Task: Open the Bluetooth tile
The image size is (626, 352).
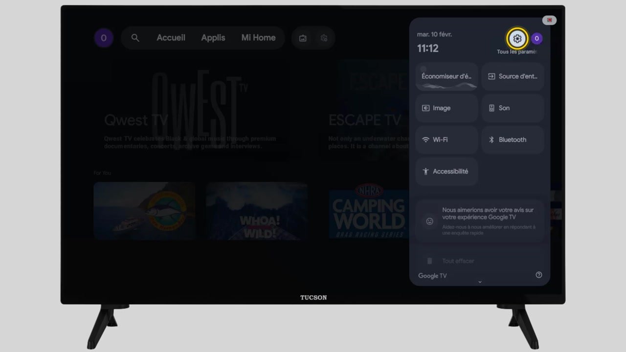Action: click(513, 140)
